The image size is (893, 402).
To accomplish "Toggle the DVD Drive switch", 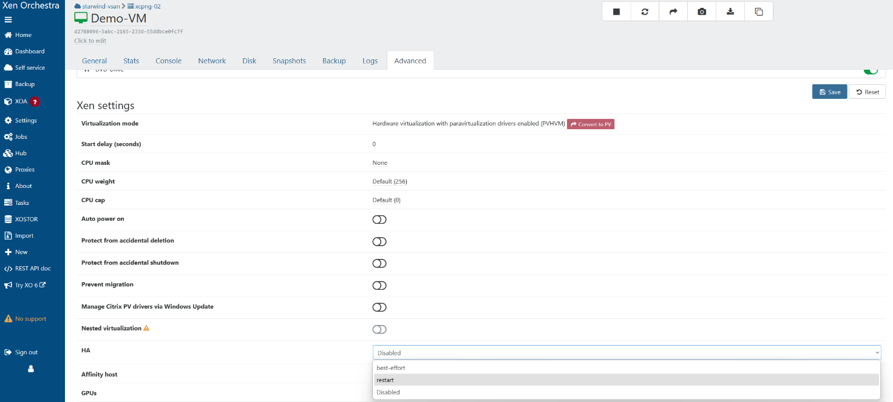I will 871,71.
